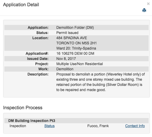Open the Contact Info link
Viewport: 152px width, 137px height.
pyautogui.click(x=135, y=126)
